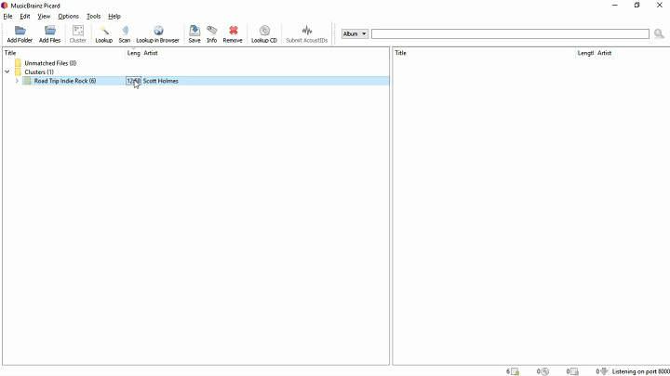This screenshot has height=376, width=670.
Task: Click the Save toolbar icon
Action: pyautogui.click(x=194, y=33)
